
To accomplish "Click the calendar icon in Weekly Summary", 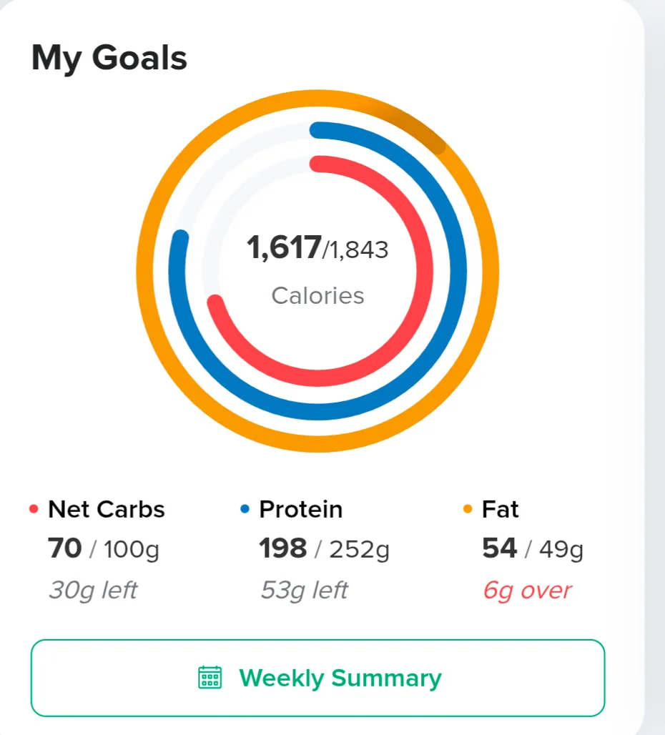I will pyautogui.click(x=210, y=677).
